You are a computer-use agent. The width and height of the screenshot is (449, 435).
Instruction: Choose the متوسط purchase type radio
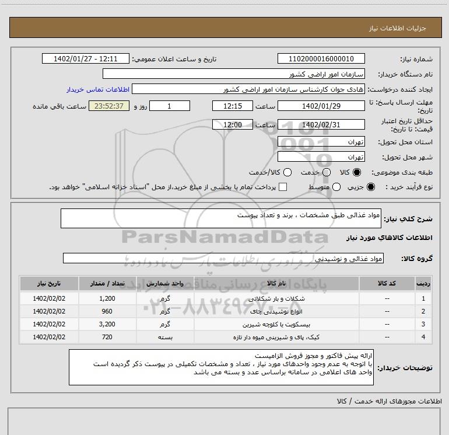point(336,187)
